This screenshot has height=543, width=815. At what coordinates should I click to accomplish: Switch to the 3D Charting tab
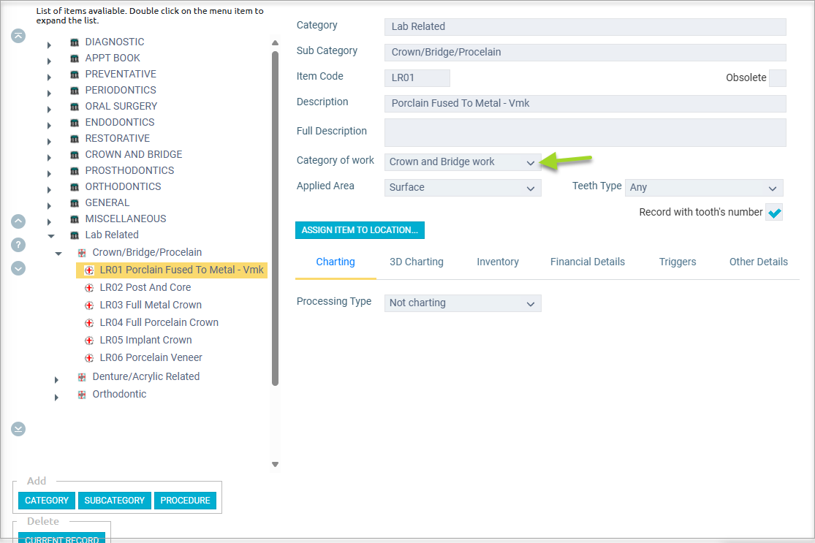417,262
